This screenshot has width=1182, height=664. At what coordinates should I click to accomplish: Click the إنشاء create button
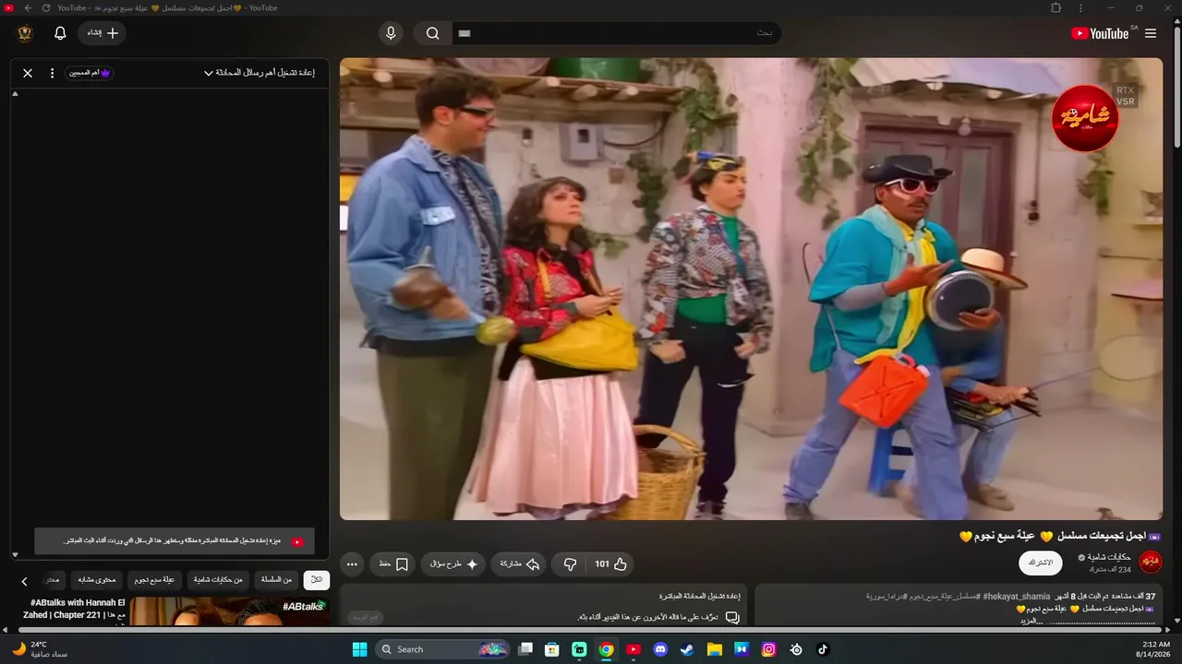(x=103, y=33)
